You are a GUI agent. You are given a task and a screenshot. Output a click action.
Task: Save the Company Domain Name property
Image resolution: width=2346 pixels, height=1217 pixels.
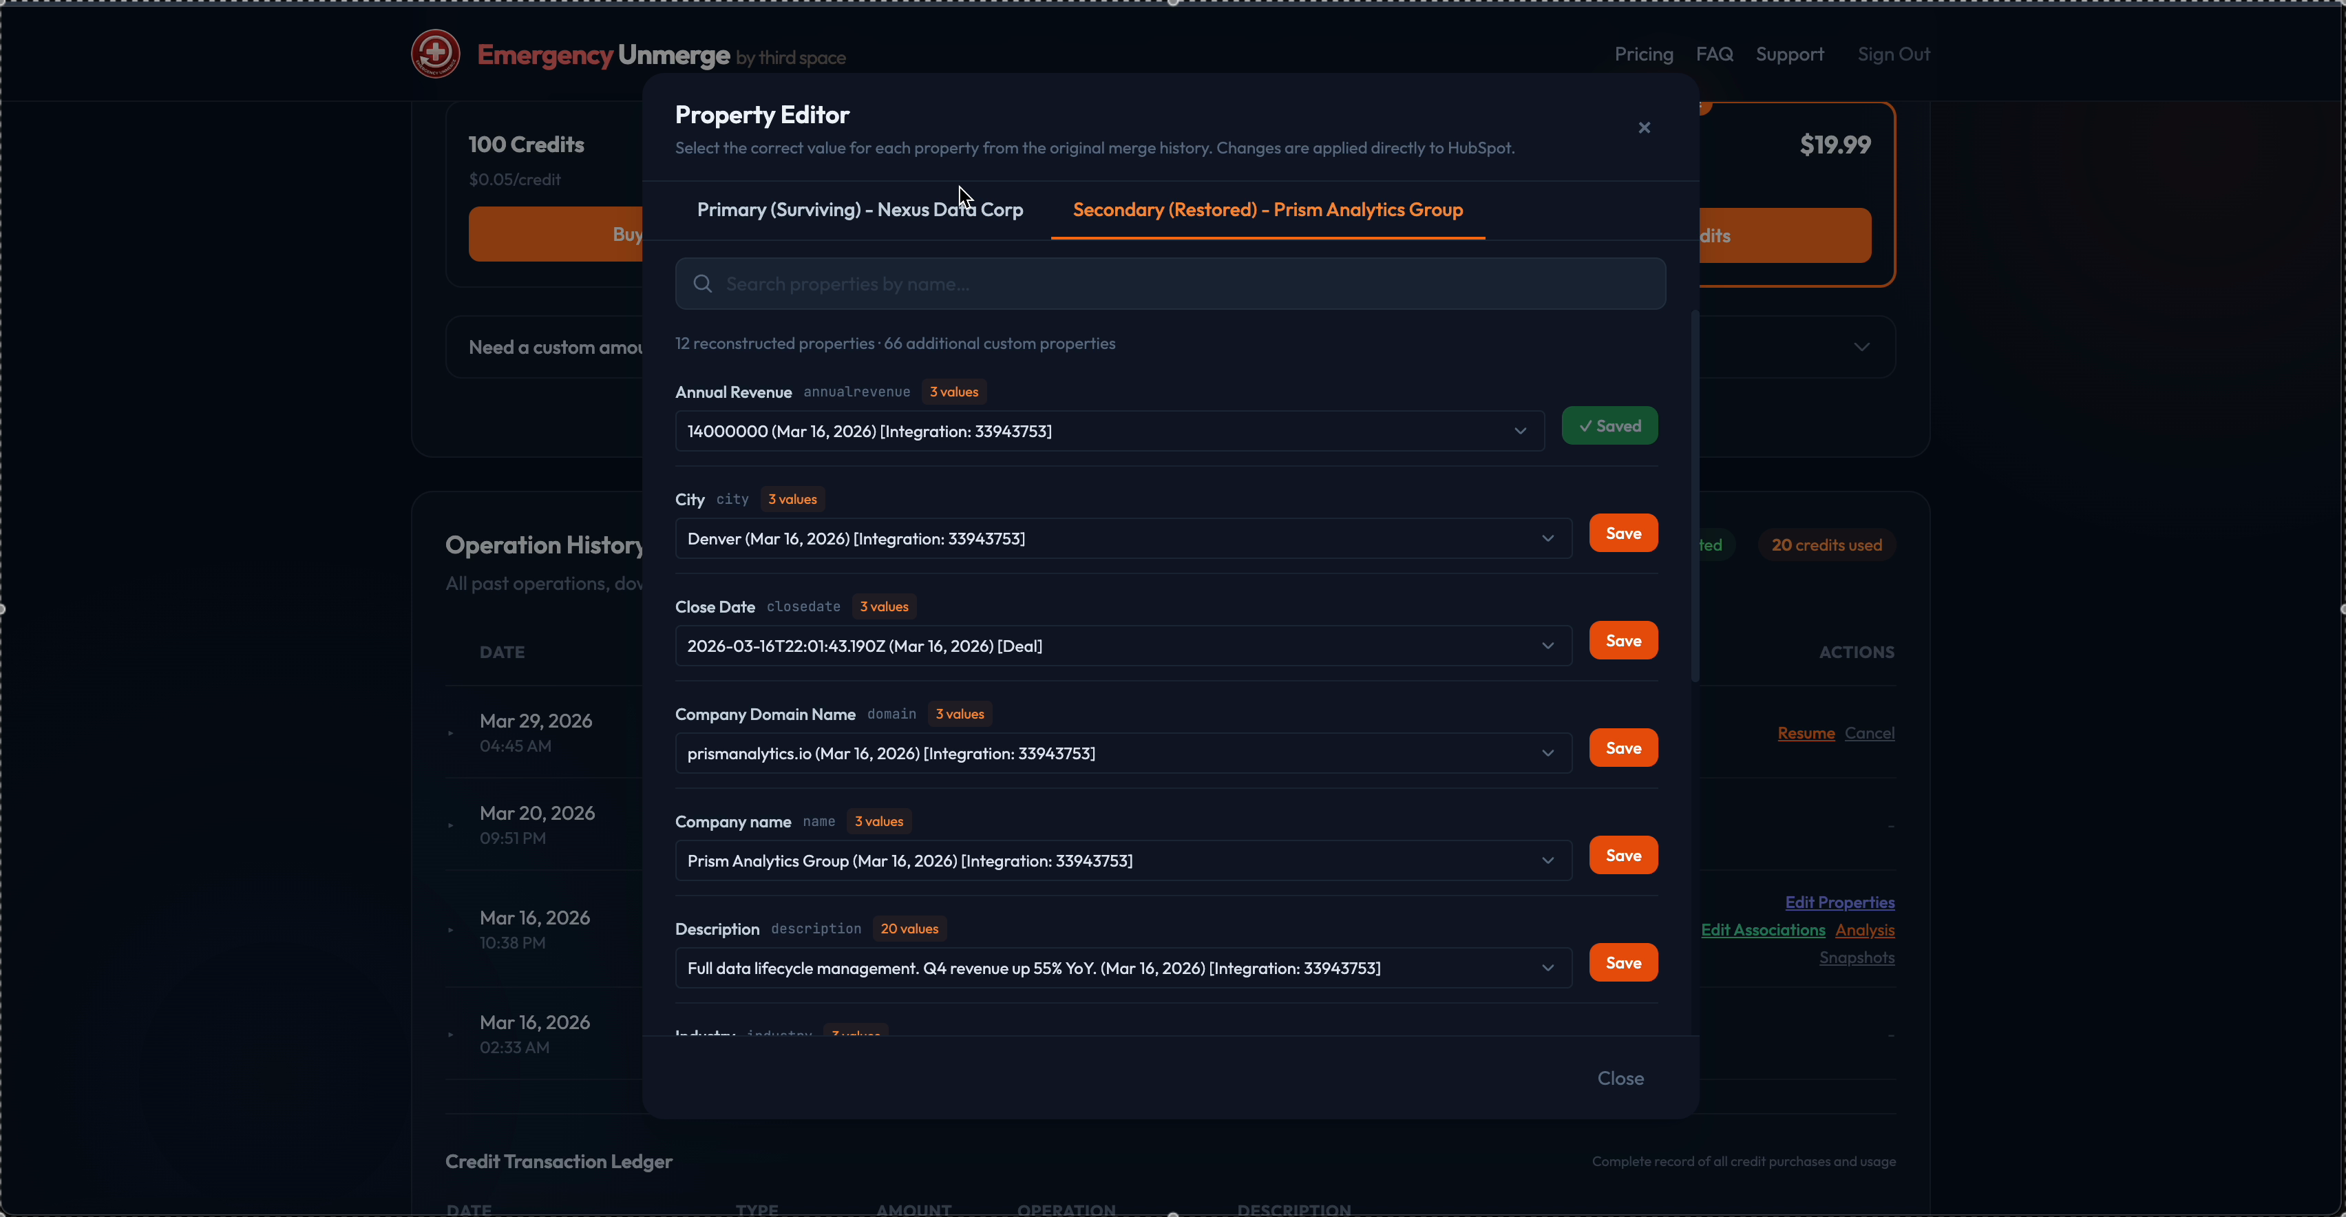[1623, 748]
